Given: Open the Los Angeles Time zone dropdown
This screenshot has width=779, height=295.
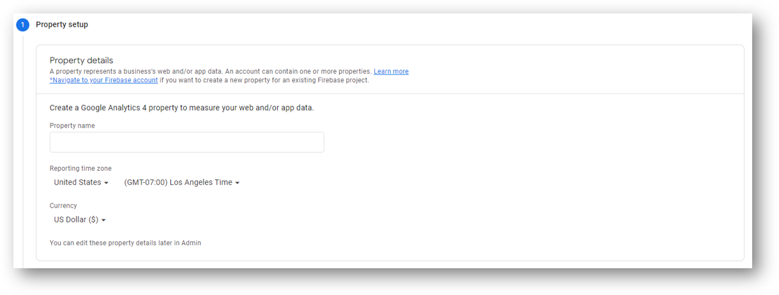Looking at the screenshot, I should click(182, 182).
